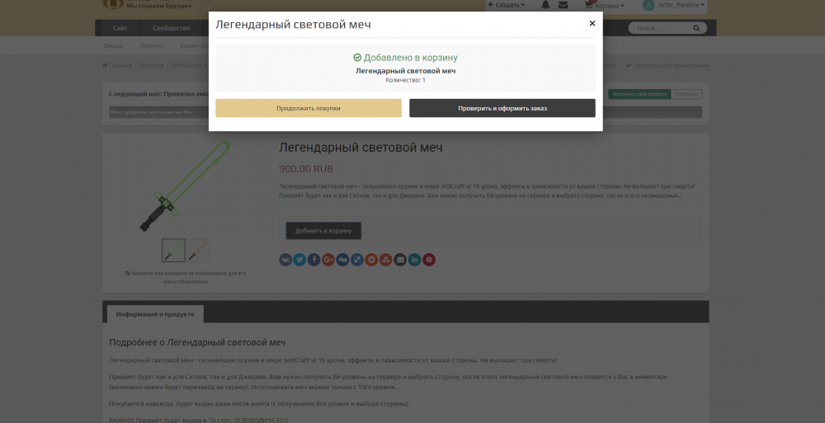The width and height of the screenshot is (825, 423).
Task: Click Отметить сайт прочитанным link
Action: pyautogui.click(x=667, y=65)
